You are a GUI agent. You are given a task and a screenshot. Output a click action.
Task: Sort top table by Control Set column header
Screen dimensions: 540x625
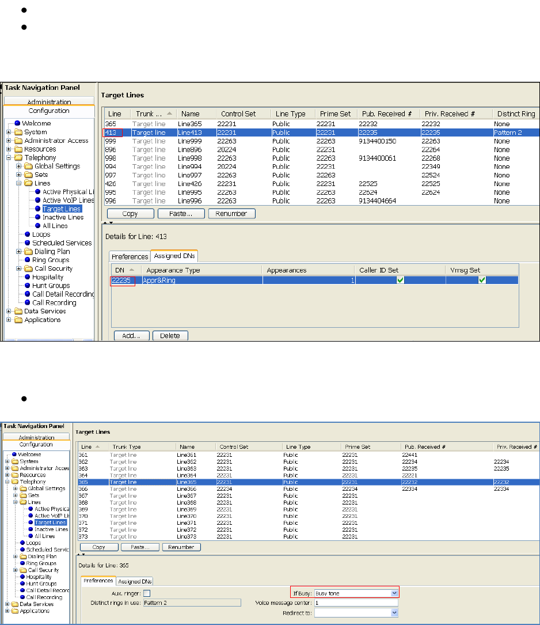pos(238,114)
